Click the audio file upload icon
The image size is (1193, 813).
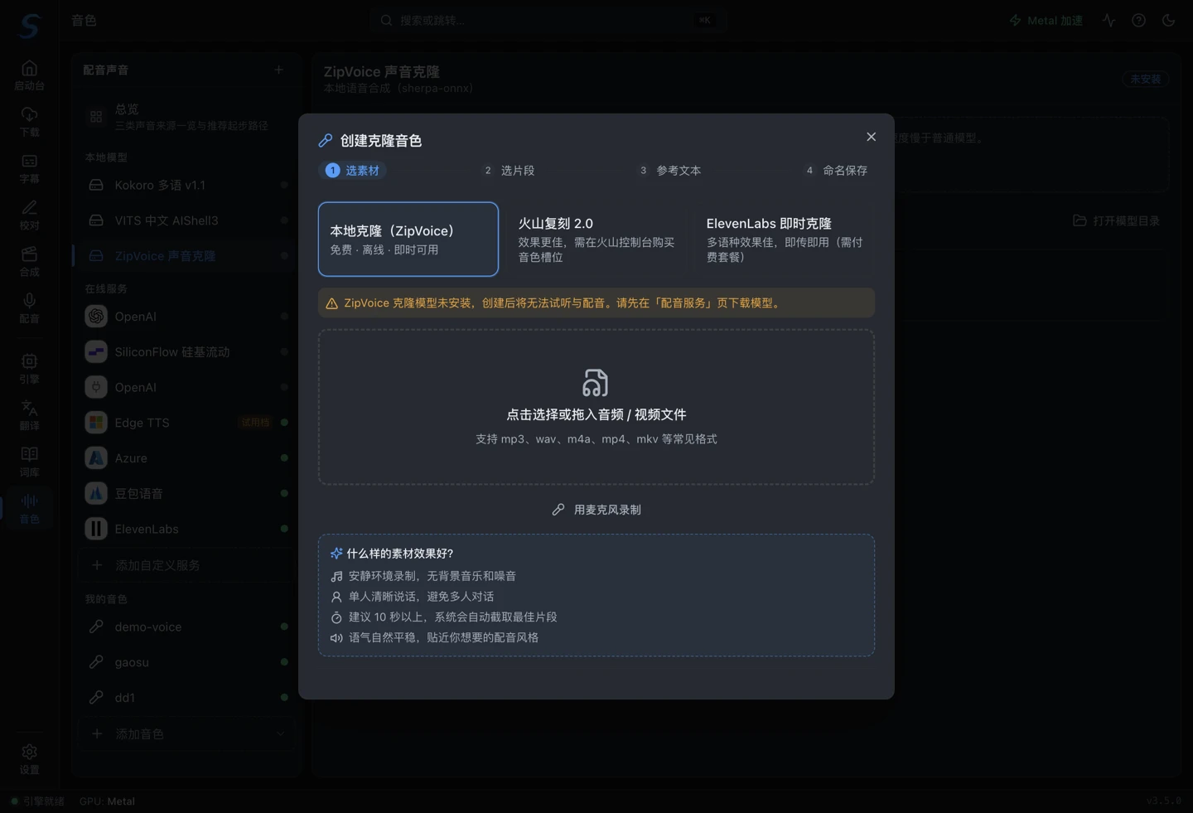596,382
